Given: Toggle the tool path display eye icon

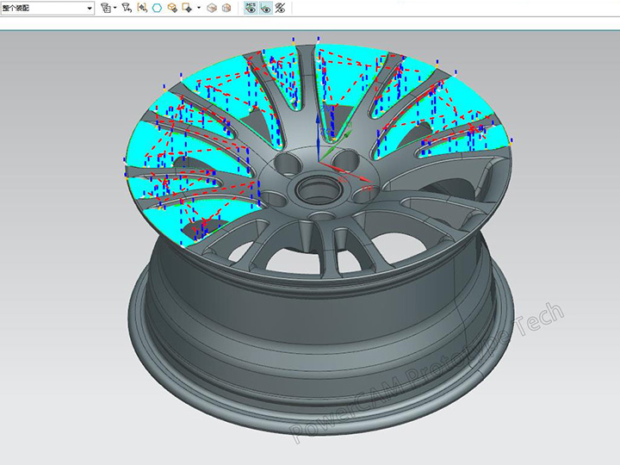Looking at the screenshot, I should tap(265, 8).
